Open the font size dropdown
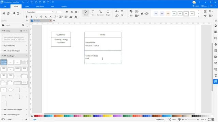The image size is (218, 122). pyautogui.click(x=62, y=12)
